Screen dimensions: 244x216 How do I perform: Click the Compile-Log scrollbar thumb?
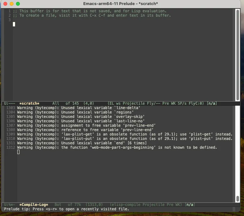237,199
